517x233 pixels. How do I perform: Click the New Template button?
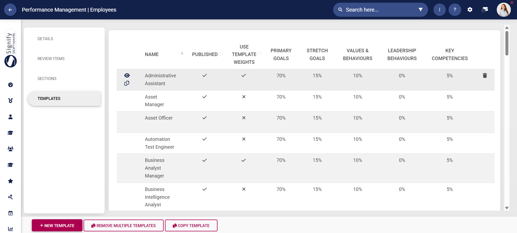[57, 225]
